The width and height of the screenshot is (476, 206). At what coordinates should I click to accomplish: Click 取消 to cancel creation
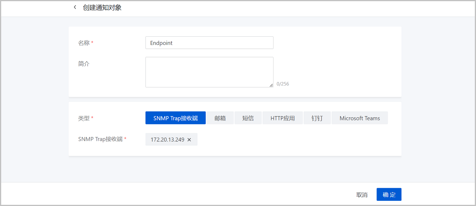pyautogui.click(x=362, y=195)
